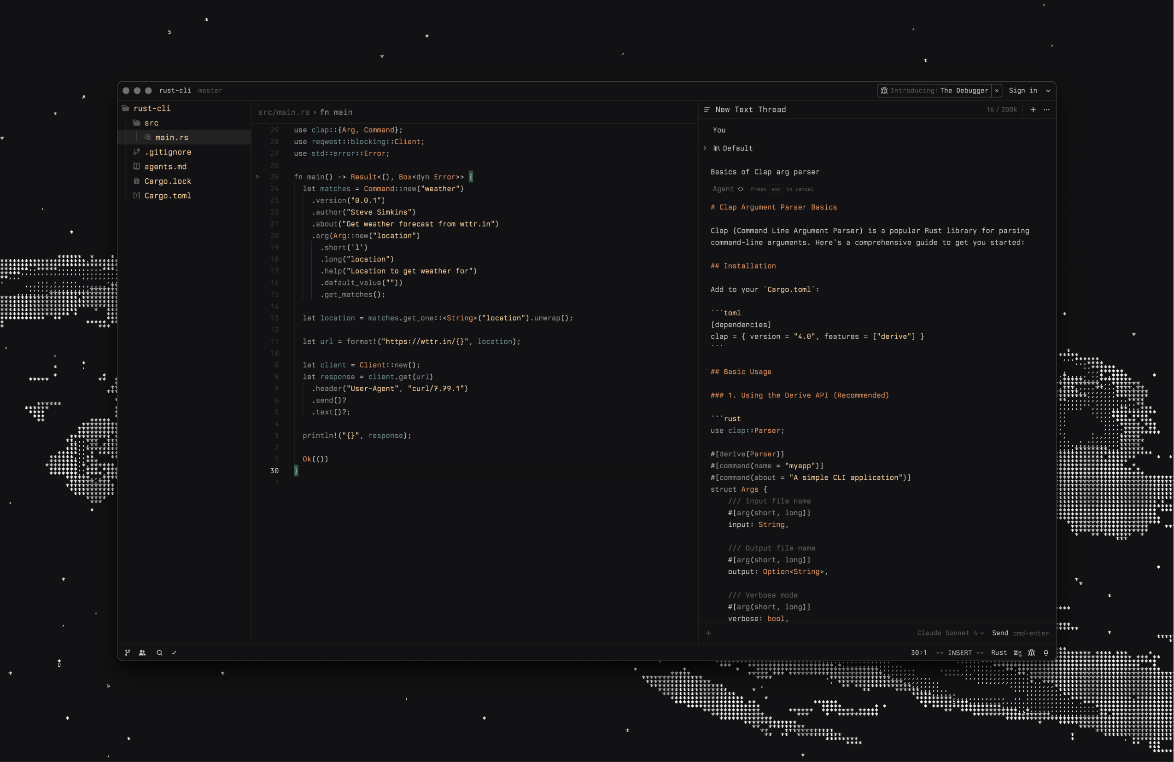Open the collaboration panel people icon
The image size is (1174, 762).
(x=142, y=652)
